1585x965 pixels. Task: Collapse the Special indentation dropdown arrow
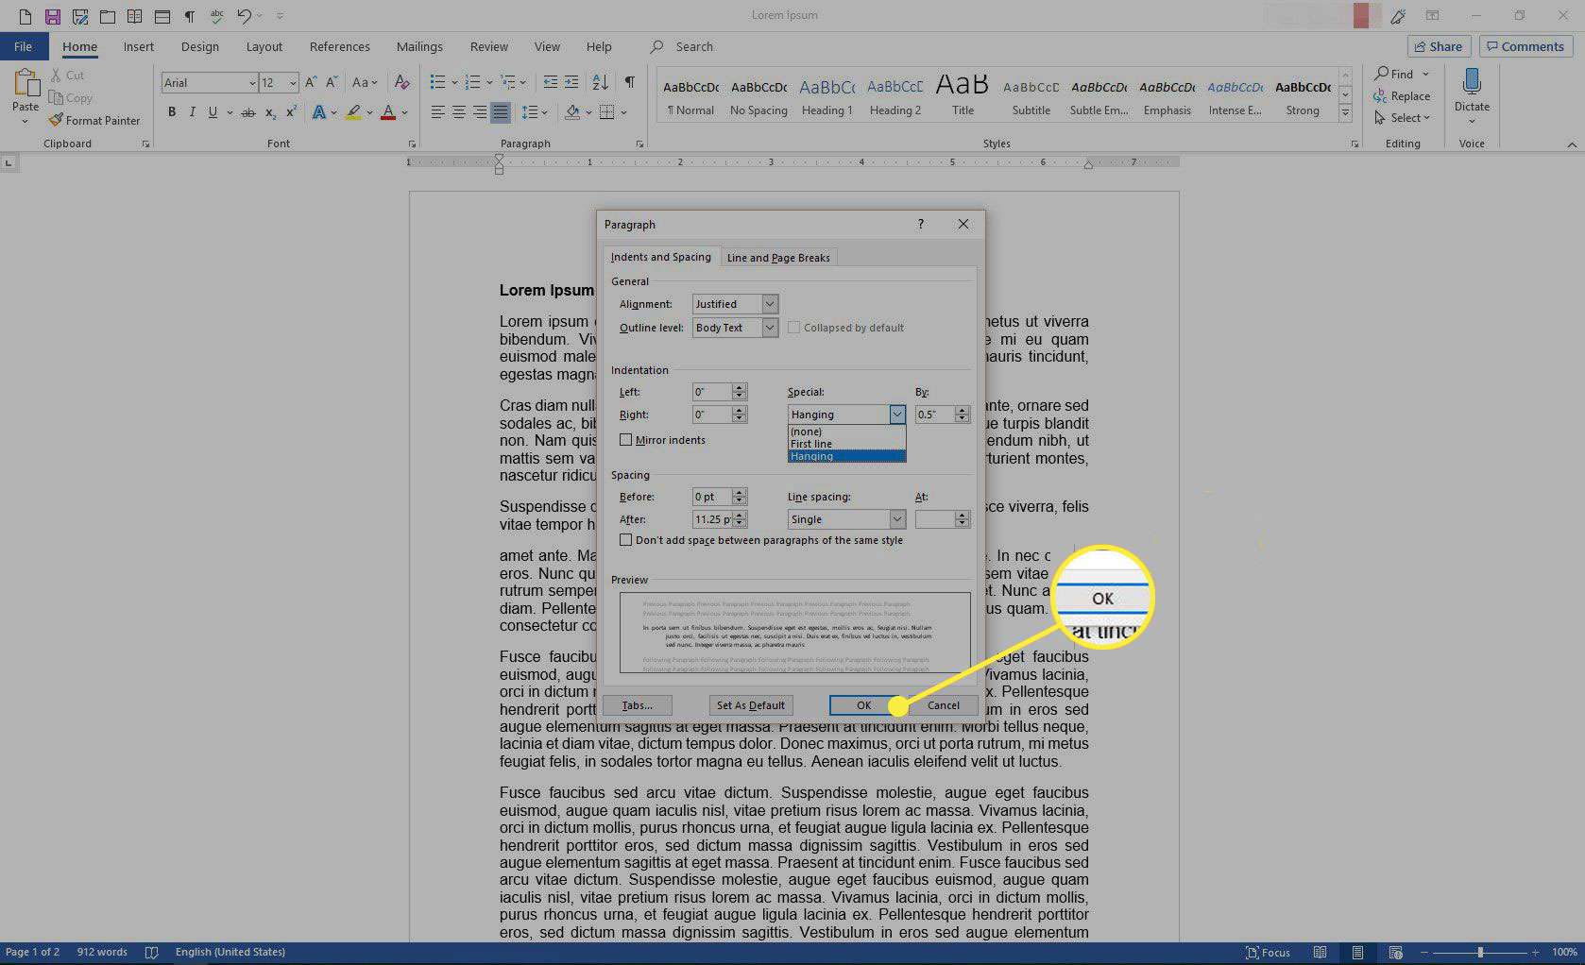[x=896, y=415]
